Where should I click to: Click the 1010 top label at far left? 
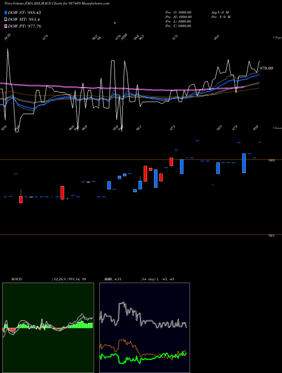tap(7, 37)
